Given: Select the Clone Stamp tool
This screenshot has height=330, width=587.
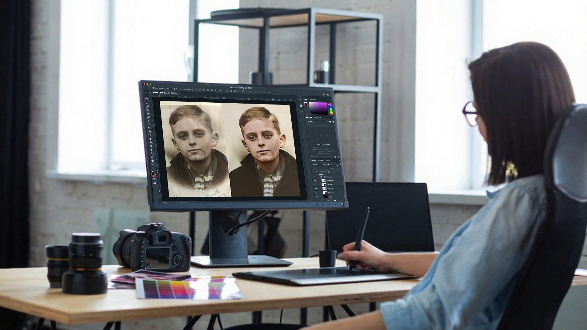Looking at the screenshot, I should click(x=149, y=124).
